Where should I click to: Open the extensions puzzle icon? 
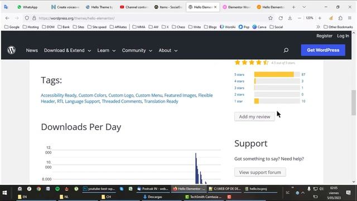click(x=340, y=18)
